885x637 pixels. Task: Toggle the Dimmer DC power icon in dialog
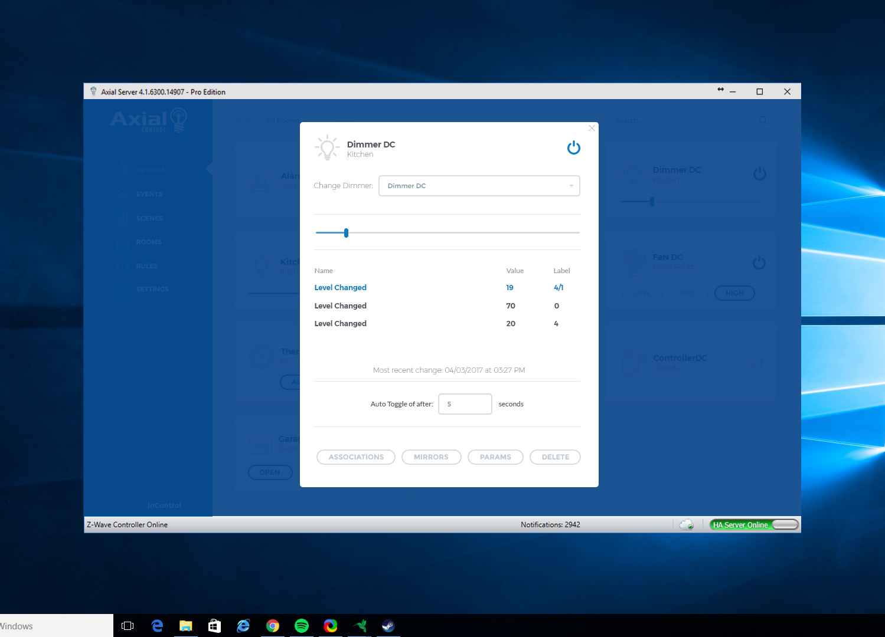pos(573,147)
